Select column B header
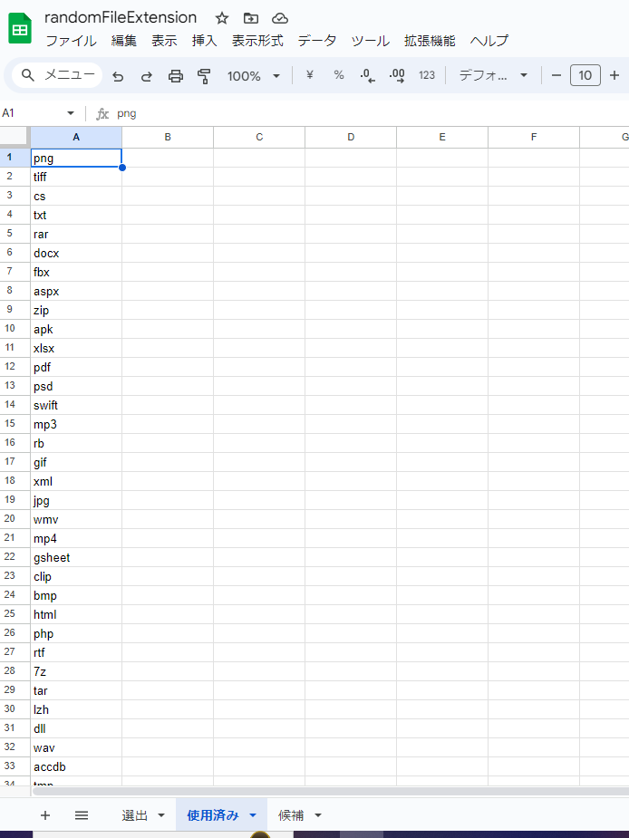This screenshot has height=838, width=629. (x=168, y=138)
